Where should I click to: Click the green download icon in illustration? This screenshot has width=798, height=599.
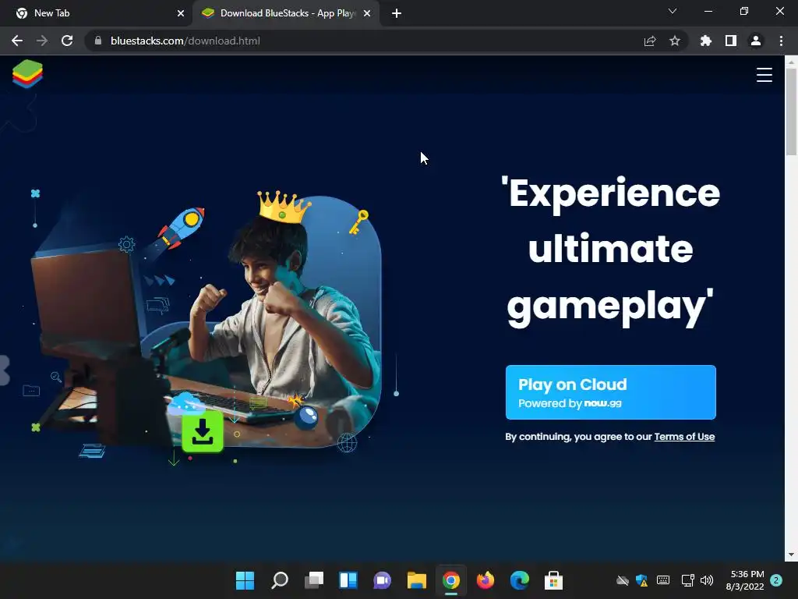(203, 432)
